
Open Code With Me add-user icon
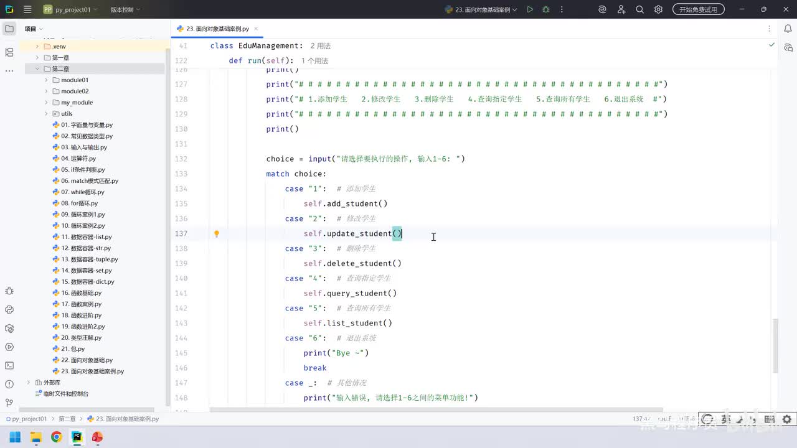621,9
